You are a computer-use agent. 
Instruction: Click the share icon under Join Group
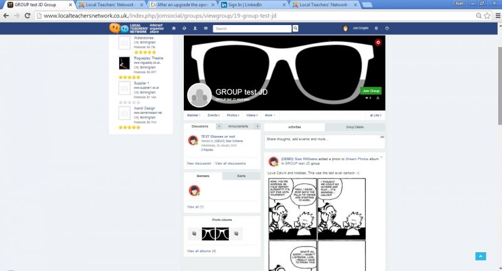point(378,98)
